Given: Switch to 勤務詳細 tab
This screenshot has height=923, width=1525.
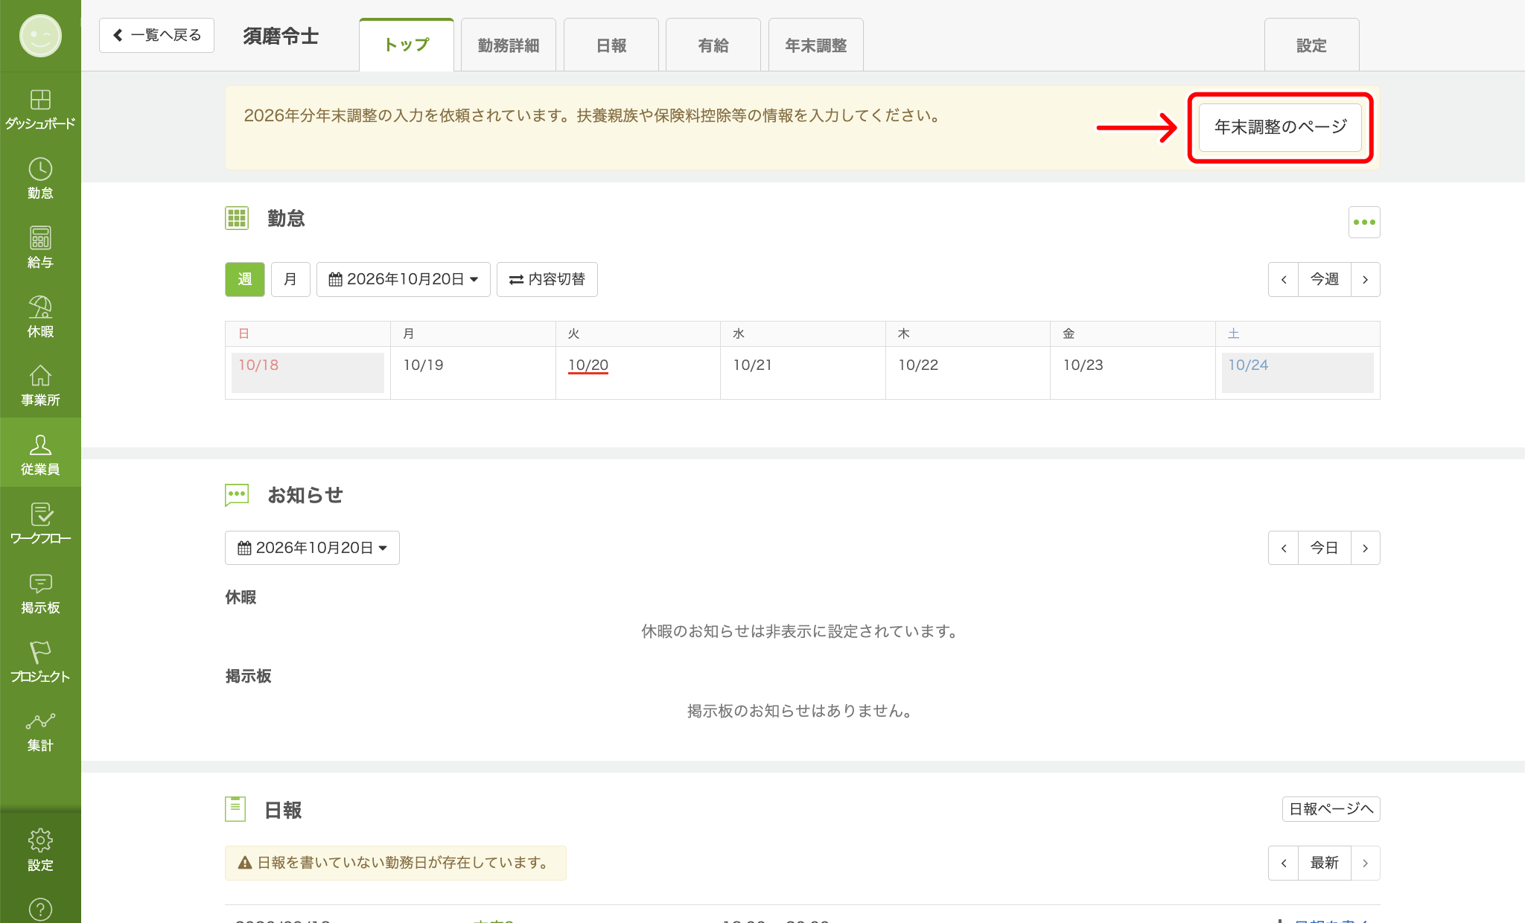Looking at the screenshot, I should [x=509, y=45].
